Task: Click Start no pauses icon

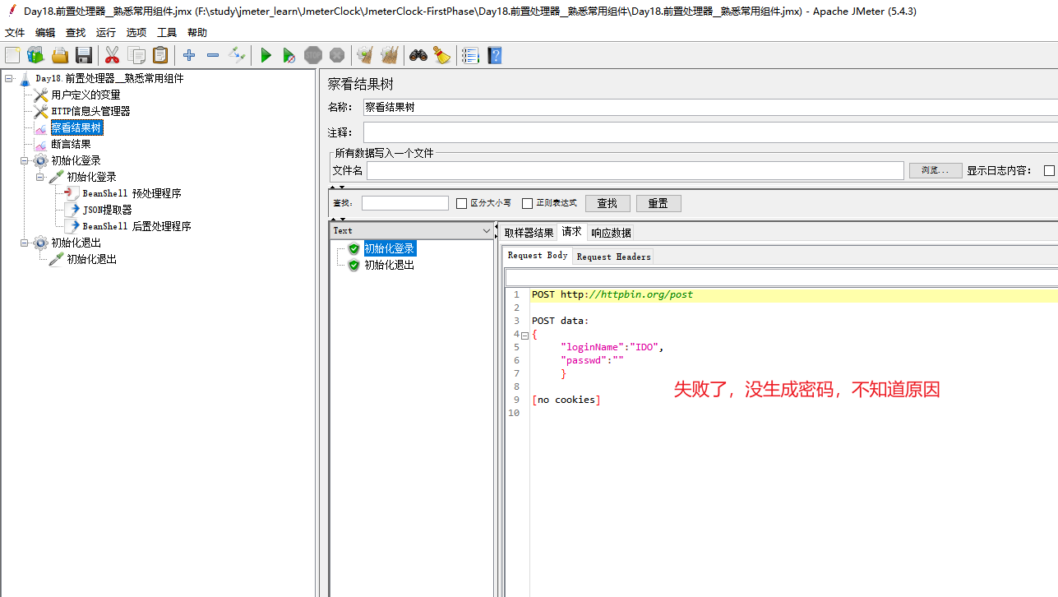Action: point(289,55)
